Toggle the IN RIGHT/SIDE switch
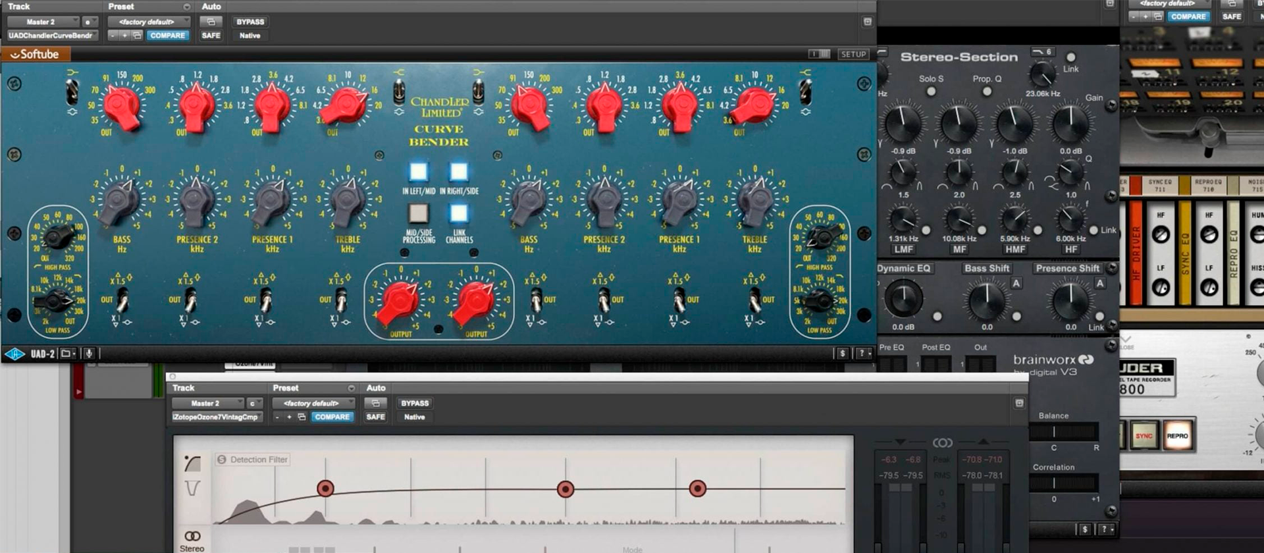This screenshot has width=1264, height=553. coord(459,172)
